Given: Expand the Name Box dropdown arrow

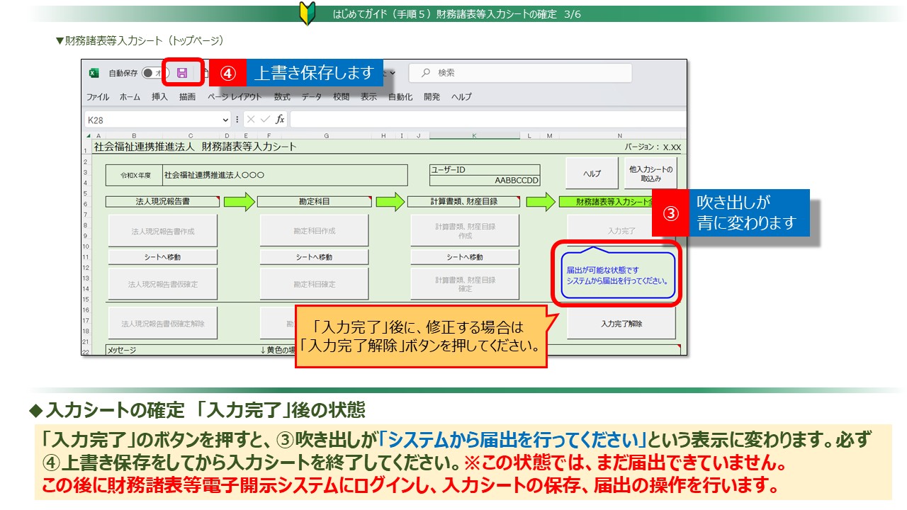Looking at the screenshot, I should (x=225, y=120).
